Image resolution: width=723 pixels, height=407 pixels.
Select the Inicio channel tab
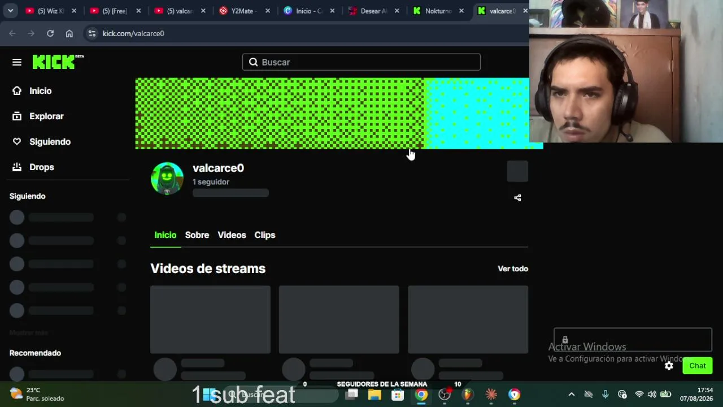[x=165, y=235]
